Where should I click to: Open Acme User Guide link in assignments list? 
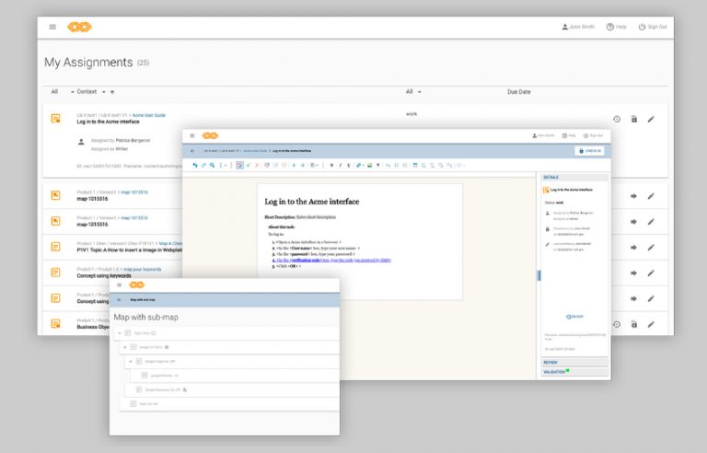coord(149,115)
